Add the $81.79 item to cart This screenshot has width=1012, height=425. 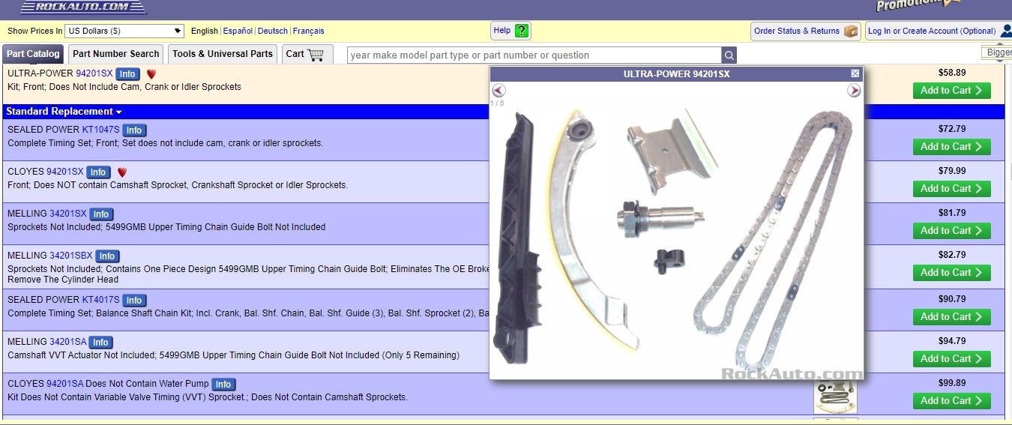click(x=952, y=231)
